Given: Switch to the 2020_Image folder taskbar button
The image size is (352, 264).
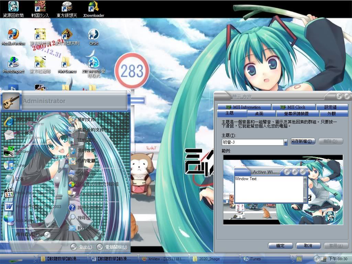Looking at the screenshot, I should [214, 259].
